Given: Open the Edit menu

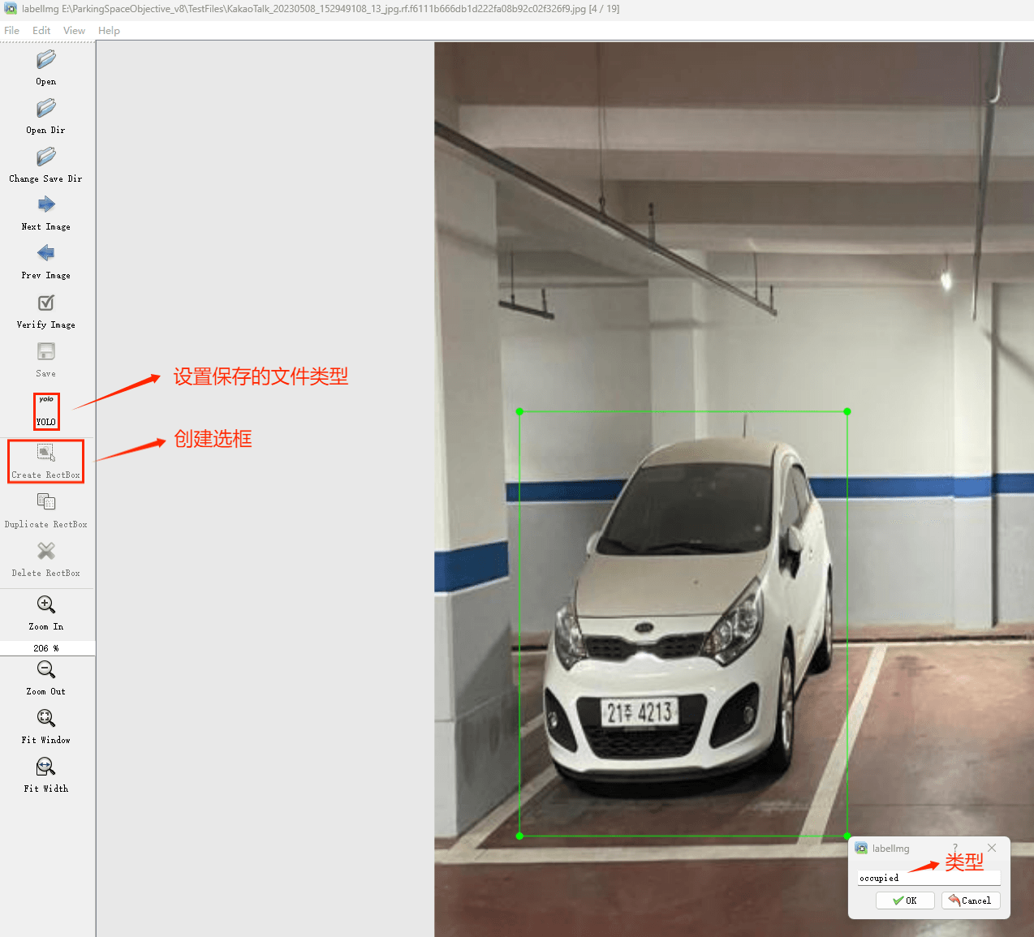Looking at the screenshot, I should pos(41,31).
